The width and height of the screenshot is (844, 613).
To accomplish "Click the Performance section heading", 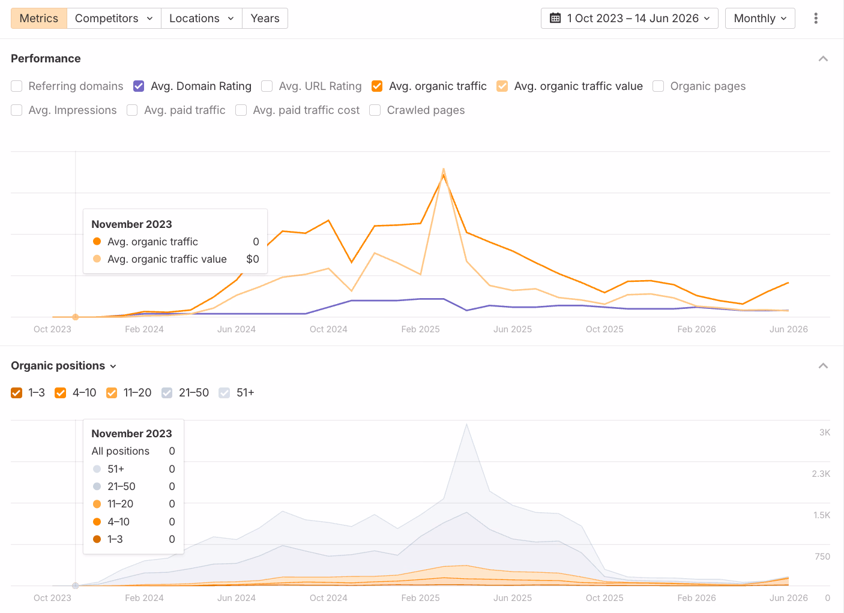I will [x=46, y=59].
